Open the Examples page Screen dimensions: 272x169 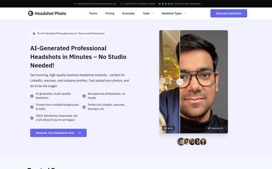pos(129,13)
